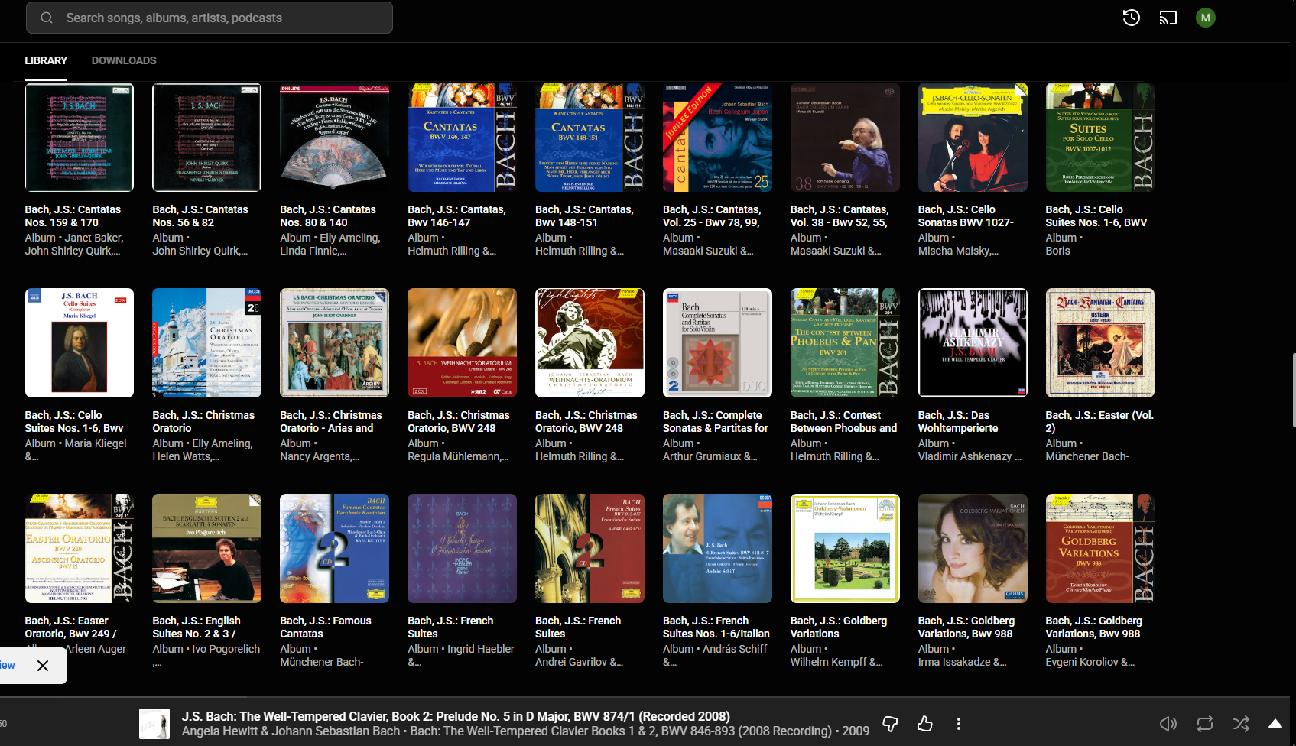Expand the player page with the up arrow
Screen dimensions: 1296x746
(x=1275, y=724)
